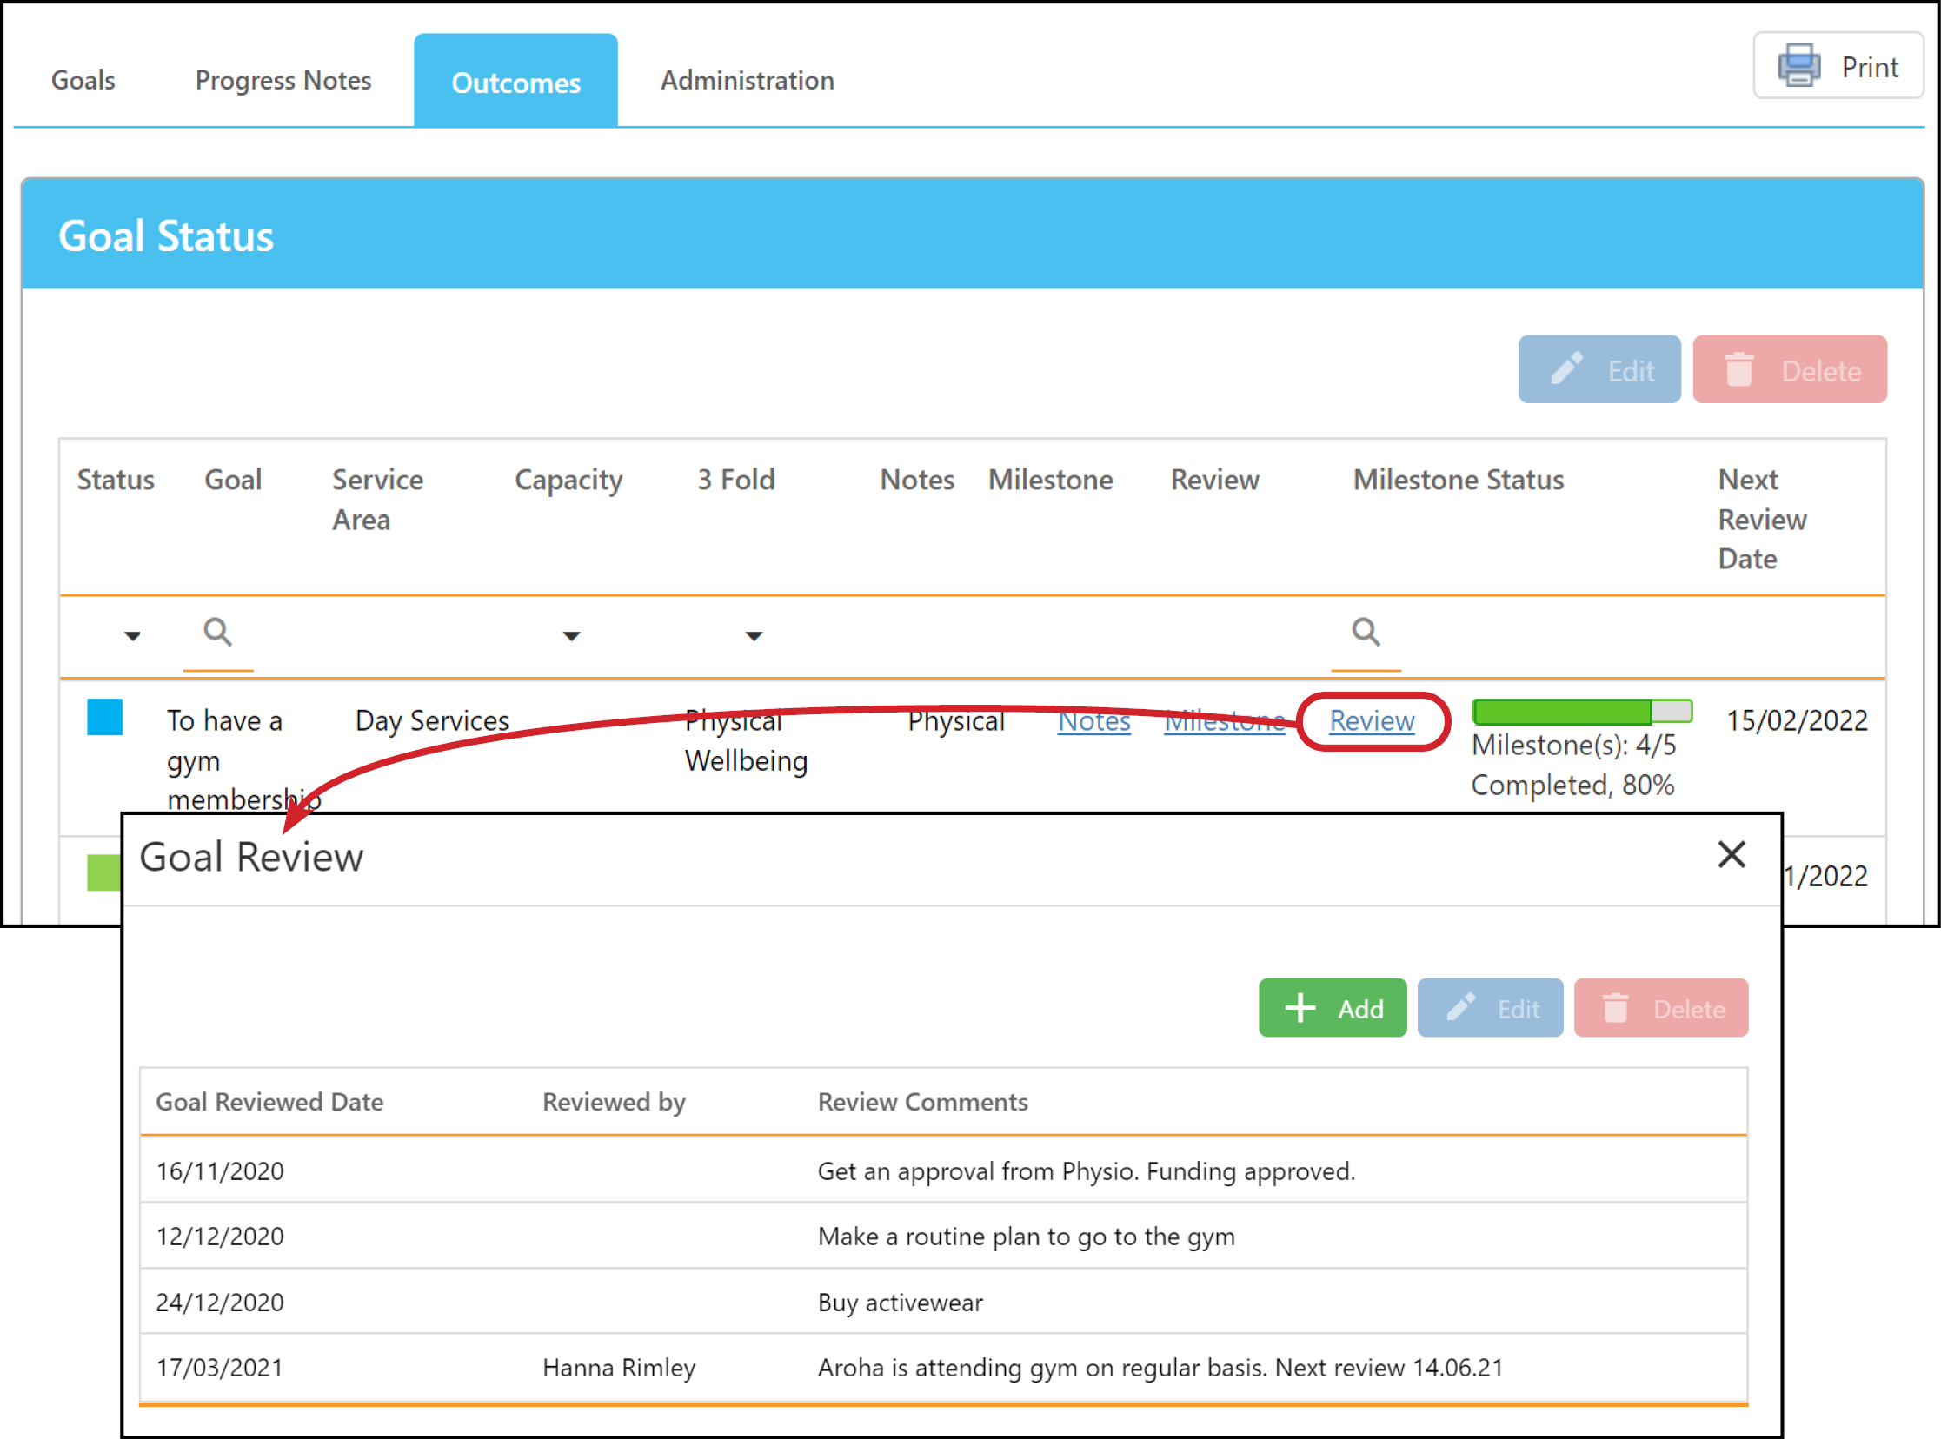
Task: Click 'Make a routine plan to go to the gym'
Action: (1027, 1236)
